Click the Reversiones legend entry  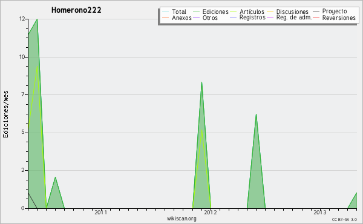(334, 18)
